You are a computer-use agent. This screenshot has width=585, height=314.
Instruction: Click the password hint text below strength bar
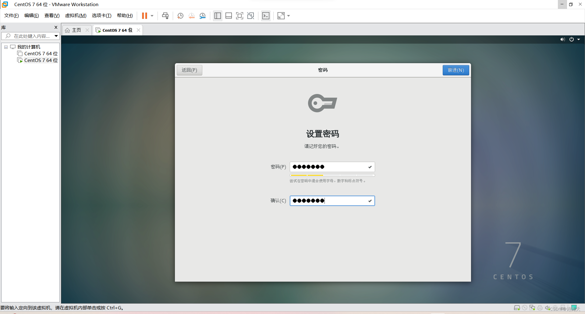[x=328, y=181]
